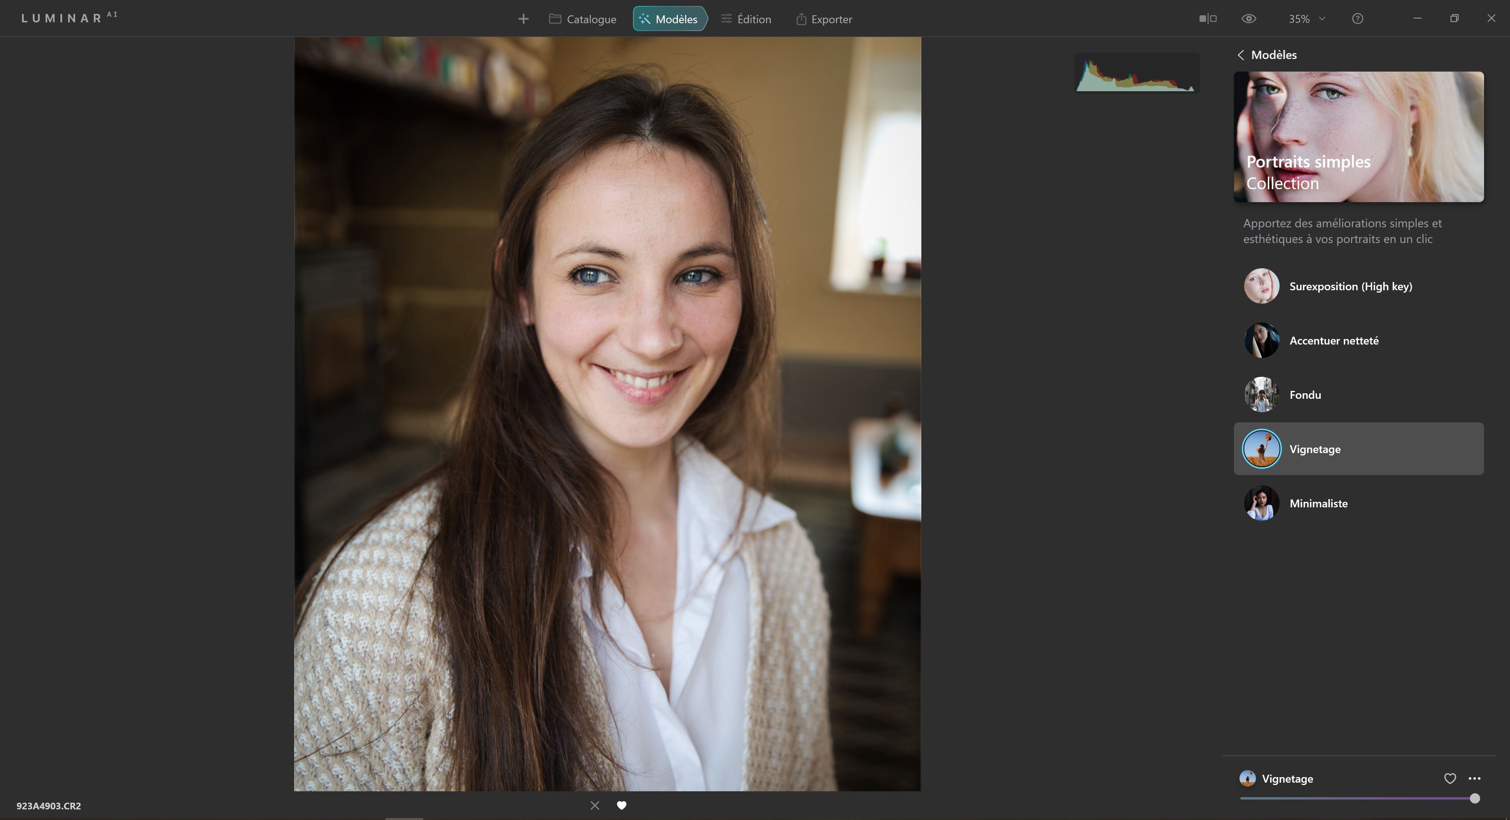Click the plus icon to add photos
Viewport: 1510px width, 820px height.
[523, 19]
